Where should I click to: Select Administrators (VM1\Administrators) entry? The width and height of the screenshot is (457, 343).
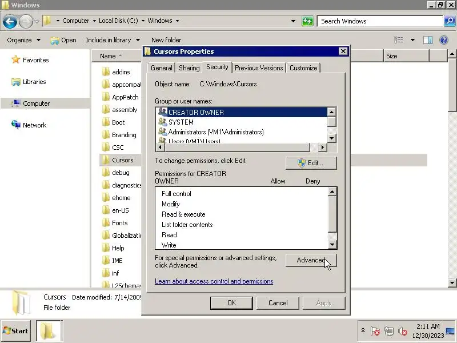pos(242,132)
